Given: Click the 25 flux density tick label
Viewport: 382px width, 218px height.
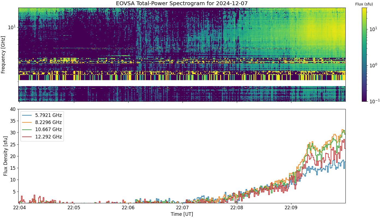Looking at the screenshot, I should click(x=13, y=144).
